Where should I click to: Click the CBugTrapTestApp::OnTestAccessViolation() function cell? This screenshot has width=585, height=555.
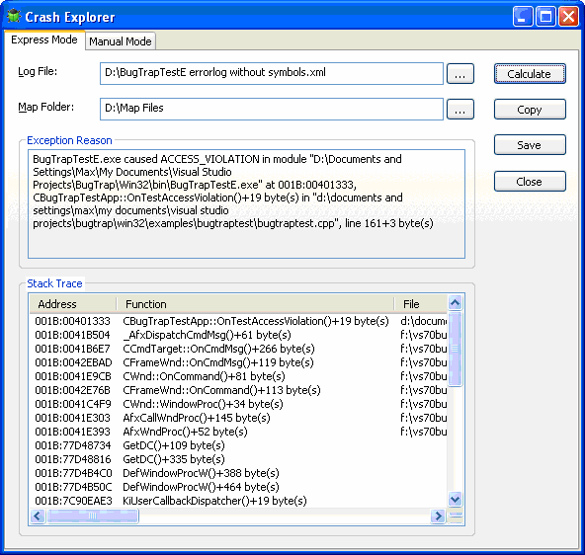click(x=256, y=321)
